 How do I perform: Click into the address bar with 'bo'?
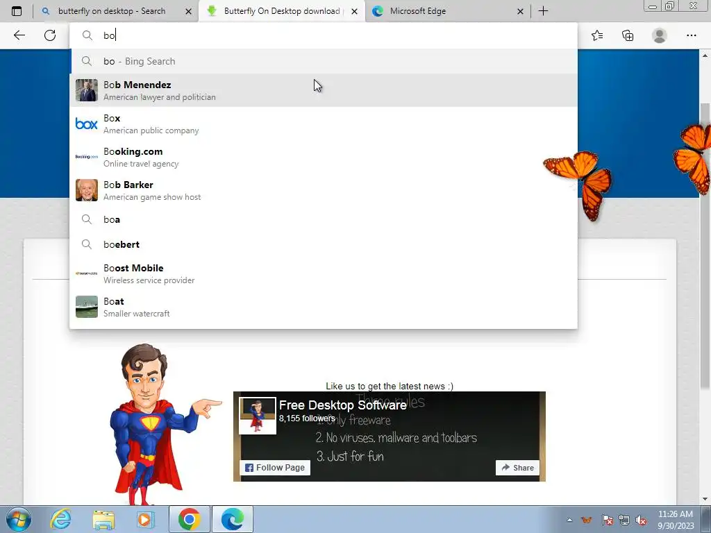tap(324, 35)
